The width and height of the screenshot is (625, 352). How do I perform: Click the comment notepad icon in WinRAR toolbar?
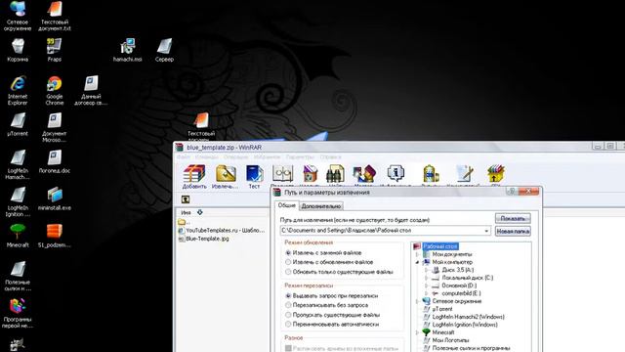click(x=464, y=175)
